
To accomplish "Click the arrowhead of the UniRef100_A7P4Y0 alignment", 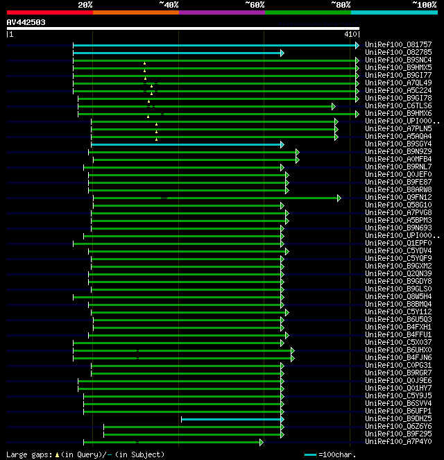I will (261, 443).
